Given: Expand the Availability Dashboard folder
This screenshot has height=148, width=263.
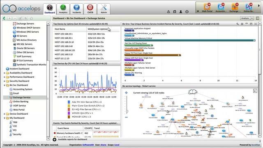Looking at the screenshot, I should (x=5, y=73).
